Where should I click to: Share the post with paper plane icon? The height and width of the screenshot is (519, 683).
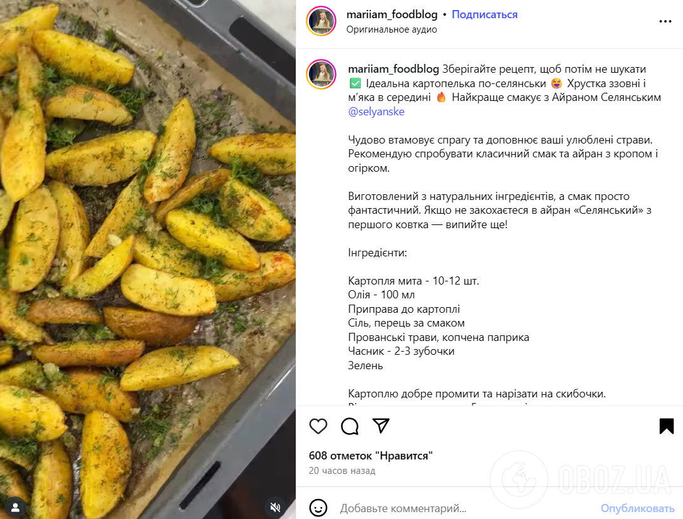pos(381,426)
